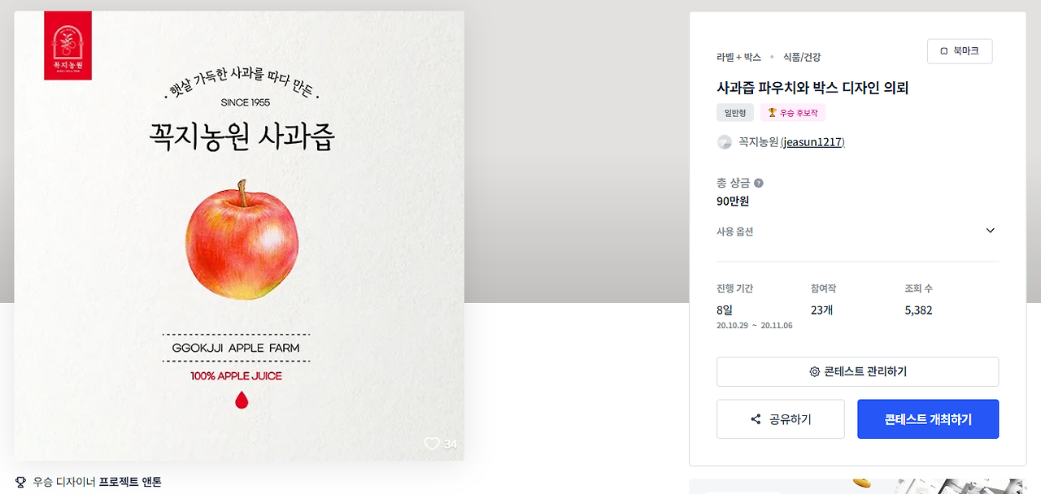Click the trophy icon next to 우승 디자이너
The height and width of the screenshot is (494, 1041).
(20, 482)
